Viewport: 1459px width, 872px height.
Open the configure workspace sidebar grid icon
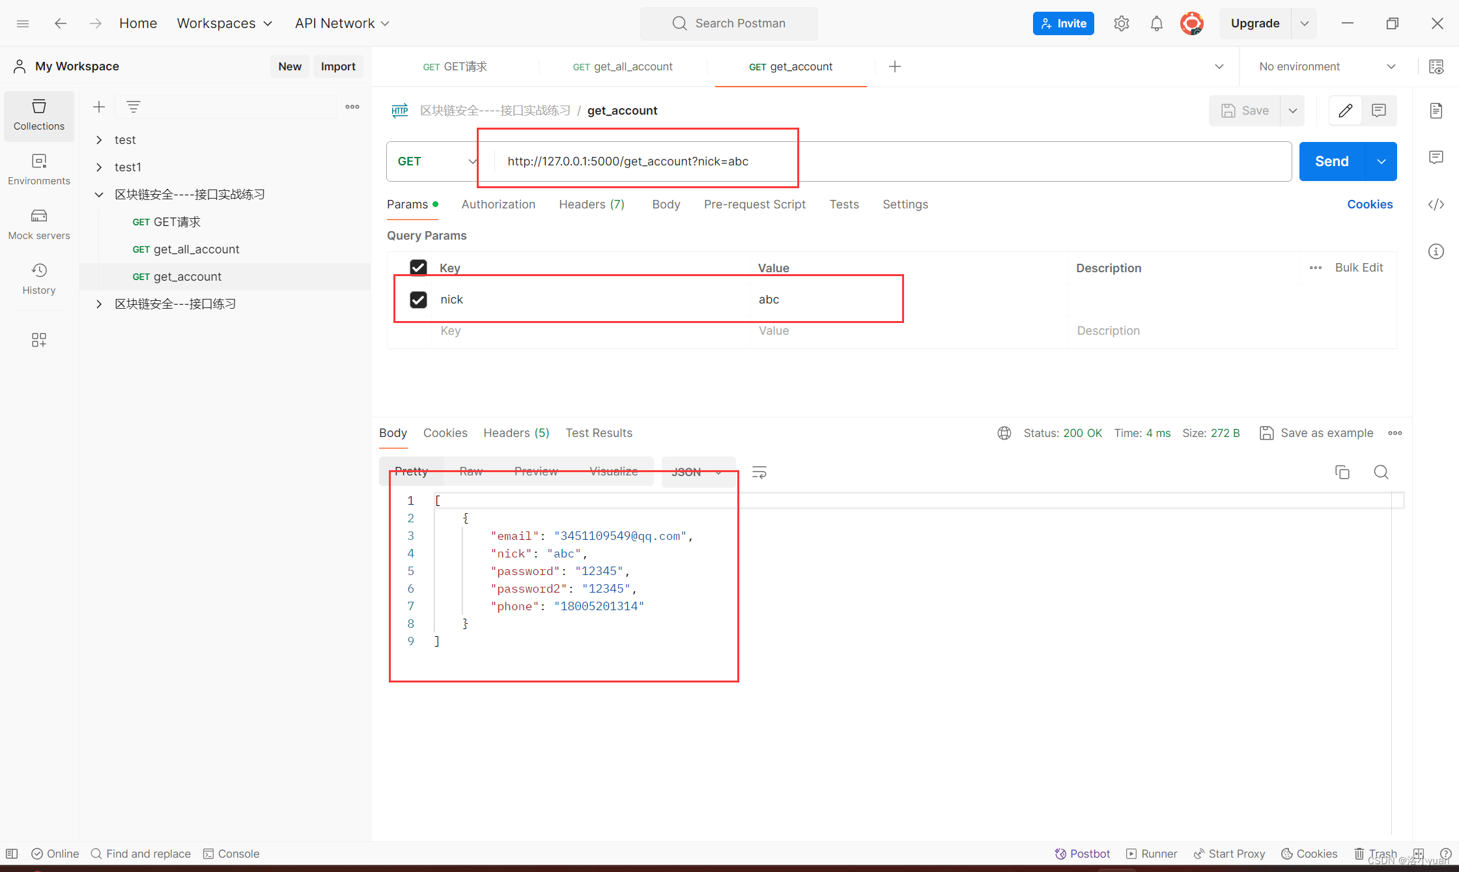(39, 340)
